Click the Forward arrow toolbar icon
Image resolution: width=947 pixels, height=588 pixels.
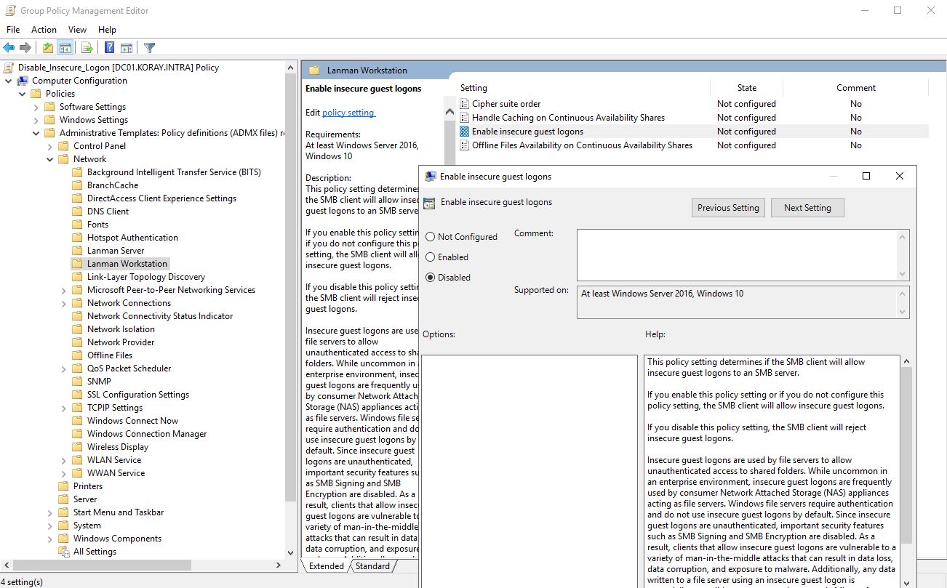25,48
